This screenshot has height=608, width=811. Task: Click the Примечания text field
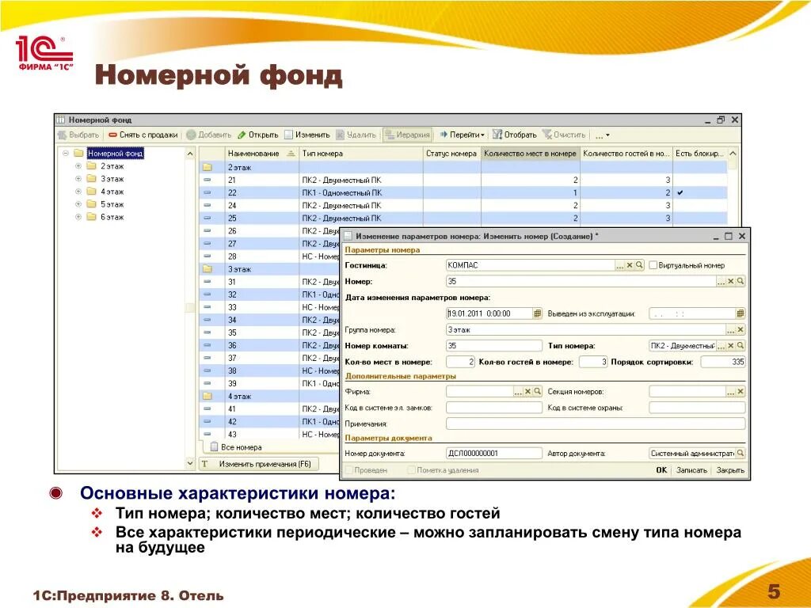coord(596,424)
